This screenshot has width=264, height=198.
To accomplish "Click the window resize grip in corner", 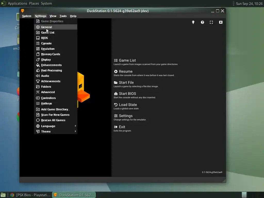I will [x=224, y=181].
